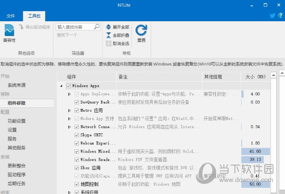
Task: Click the 查找下一个 find next button
Action: 67,35
